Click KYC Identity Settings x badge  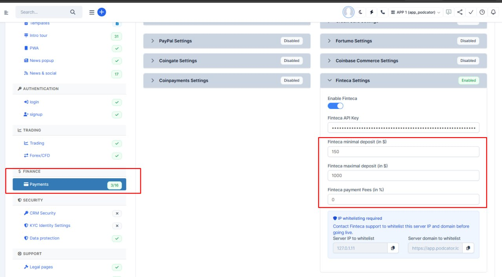coord(117,226)
